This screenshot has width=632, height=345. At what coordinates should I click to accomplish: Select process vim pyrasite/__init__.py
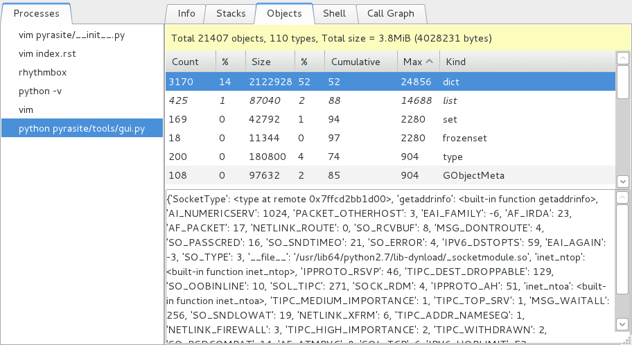tap(82, 35)
